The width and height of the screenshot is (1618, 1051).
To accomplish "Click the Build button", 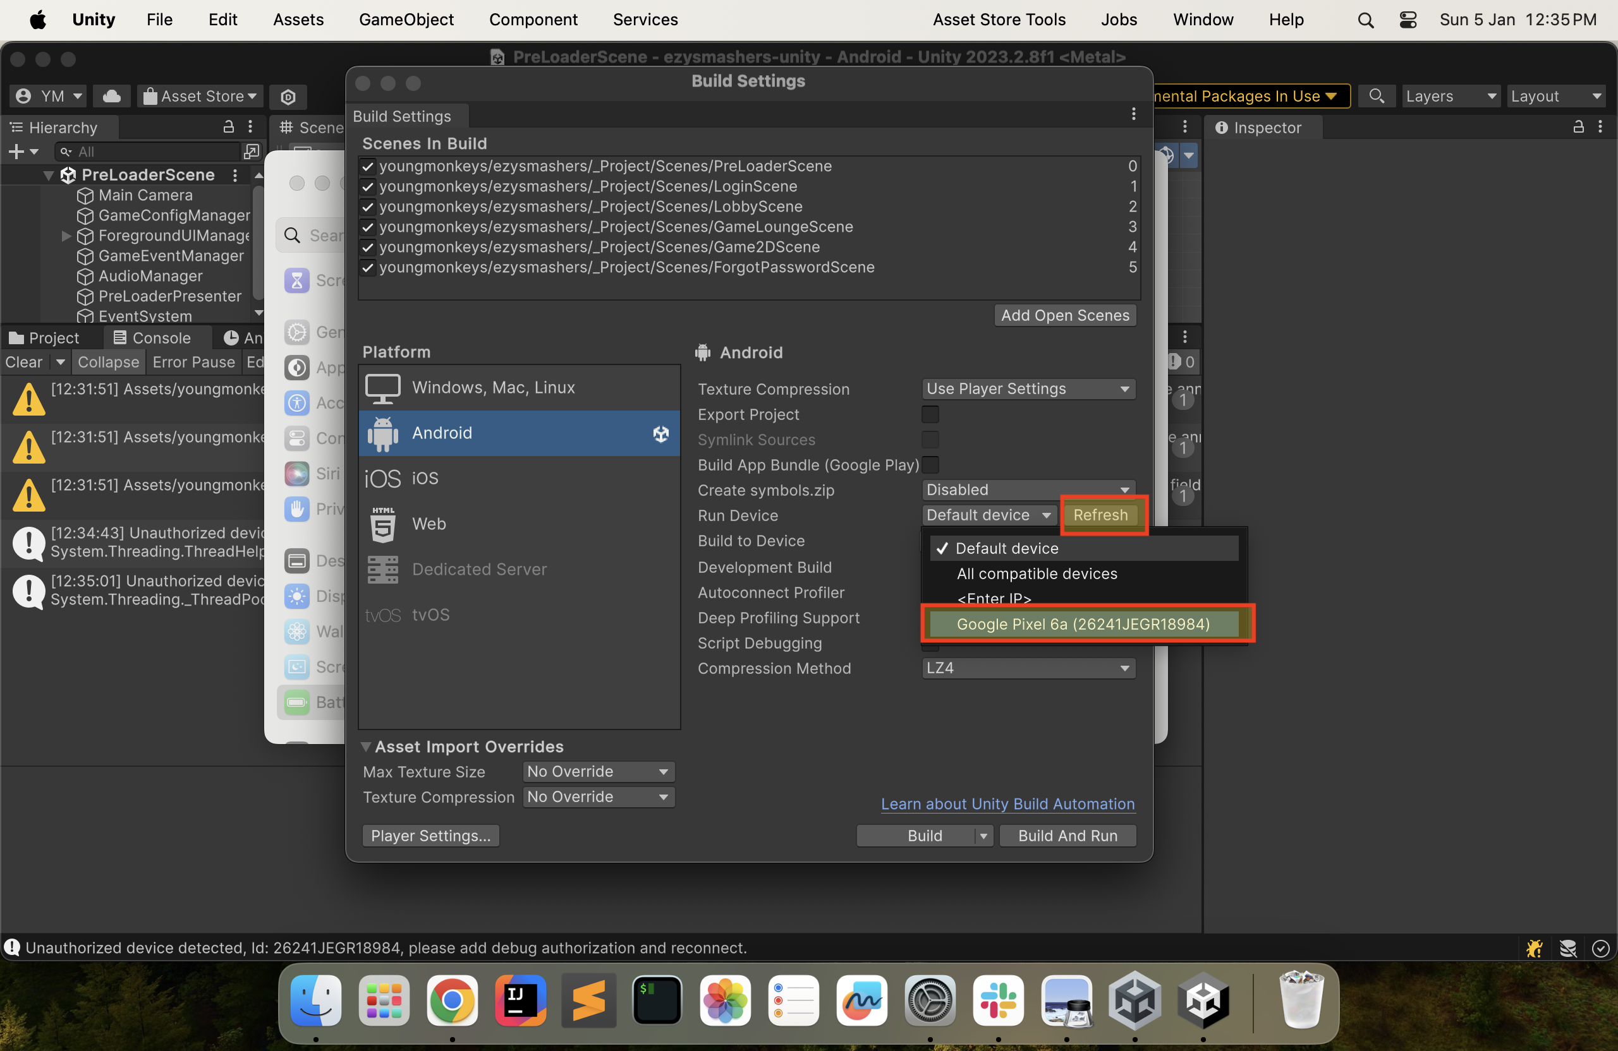I will tap(916, 836).
